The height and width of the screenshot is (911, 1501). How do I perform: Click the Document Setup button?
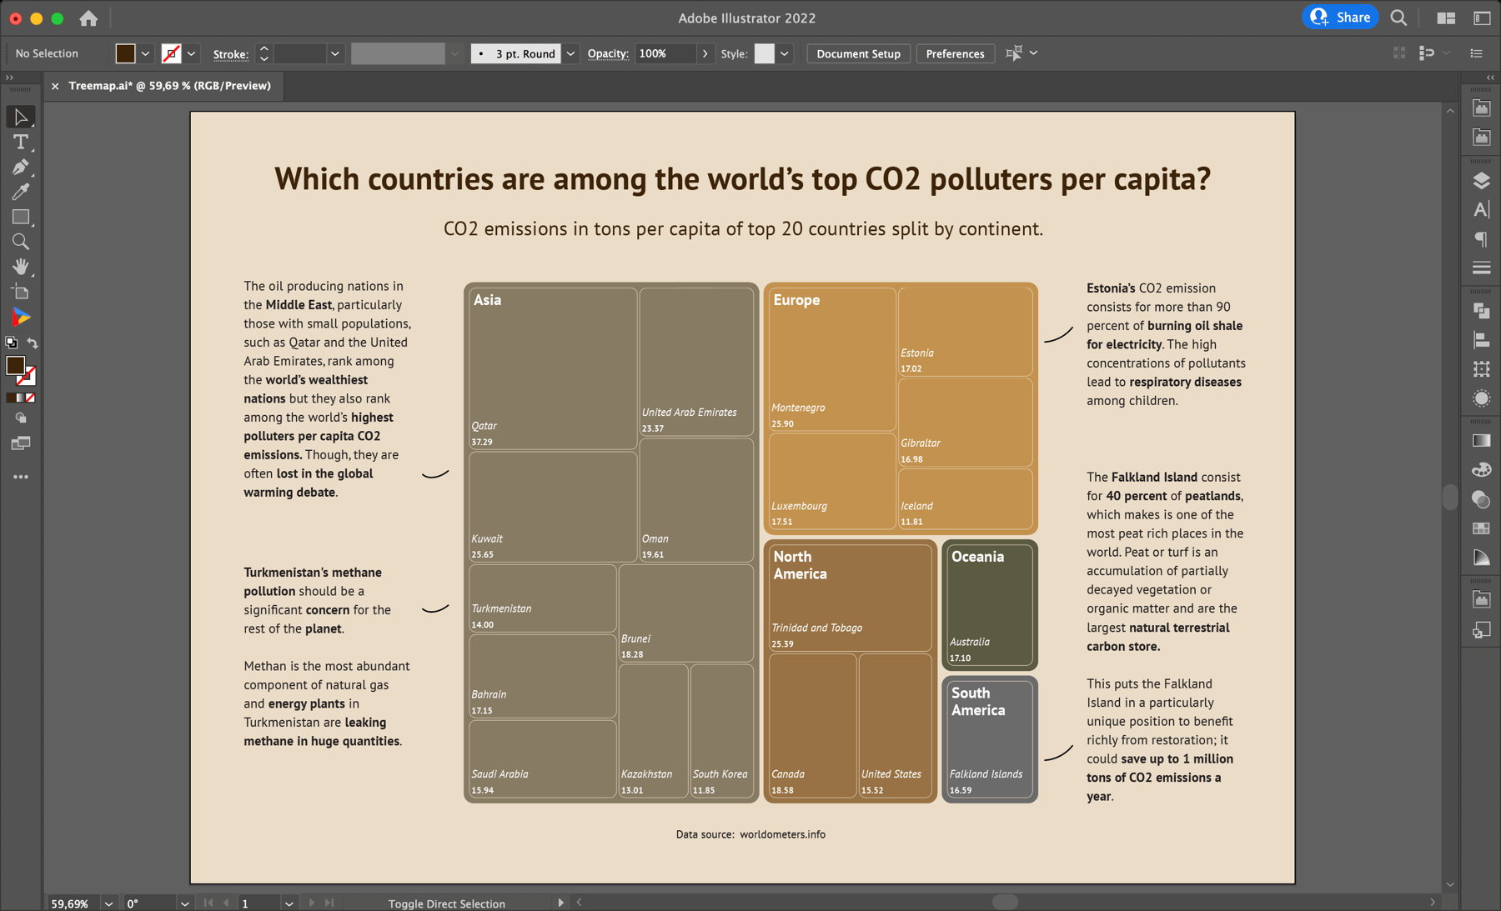pyautogui.click(x=857, y=53)
